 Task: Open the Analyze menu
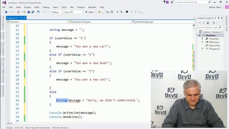[x=81, y=7]
